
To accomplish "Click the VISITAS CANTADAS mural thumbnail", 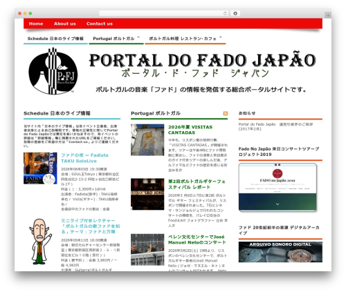I will point(147,140).
